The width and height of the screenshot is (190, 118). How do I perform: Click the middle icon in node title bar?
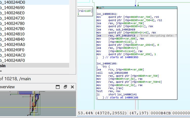pyautogui.click(x=100, y=8)
